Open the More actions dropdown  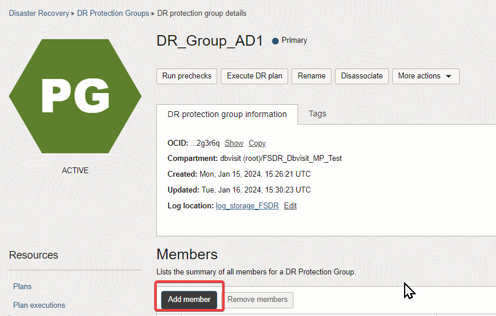pyautogui.click(x=426, y=76)
